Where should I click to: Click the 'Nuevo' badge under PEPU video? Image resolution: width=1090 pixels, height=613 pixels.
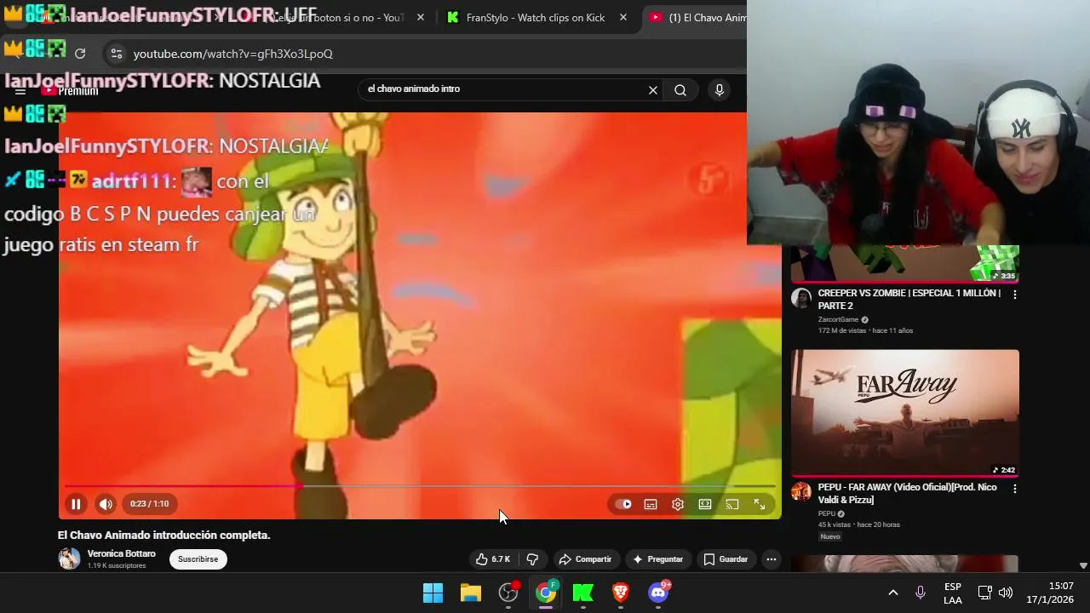(x=830, y=537)
